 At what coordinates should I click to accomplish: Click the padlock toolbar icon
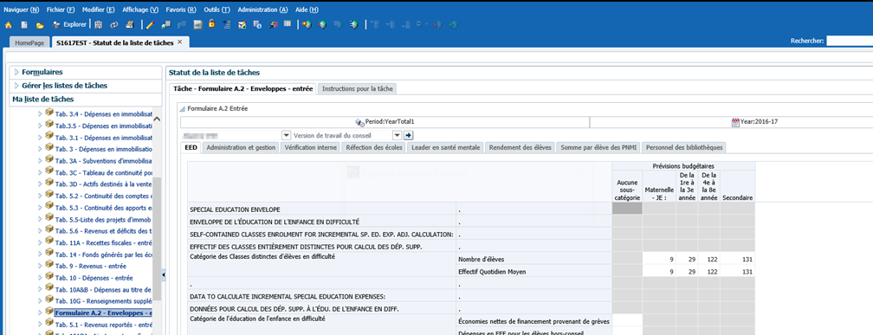point(211,24)
